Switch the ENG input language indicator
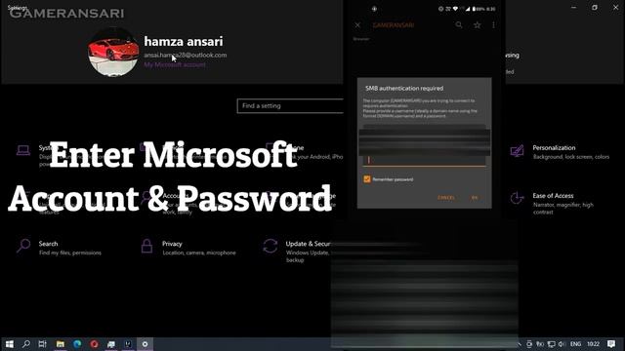 (575, 344)
